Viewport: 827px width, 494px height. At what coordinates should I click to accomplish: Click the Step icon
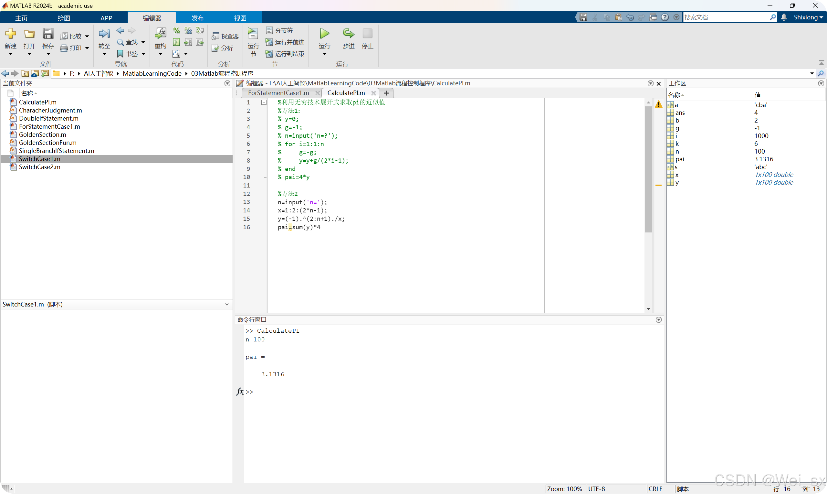coord(348,34)
